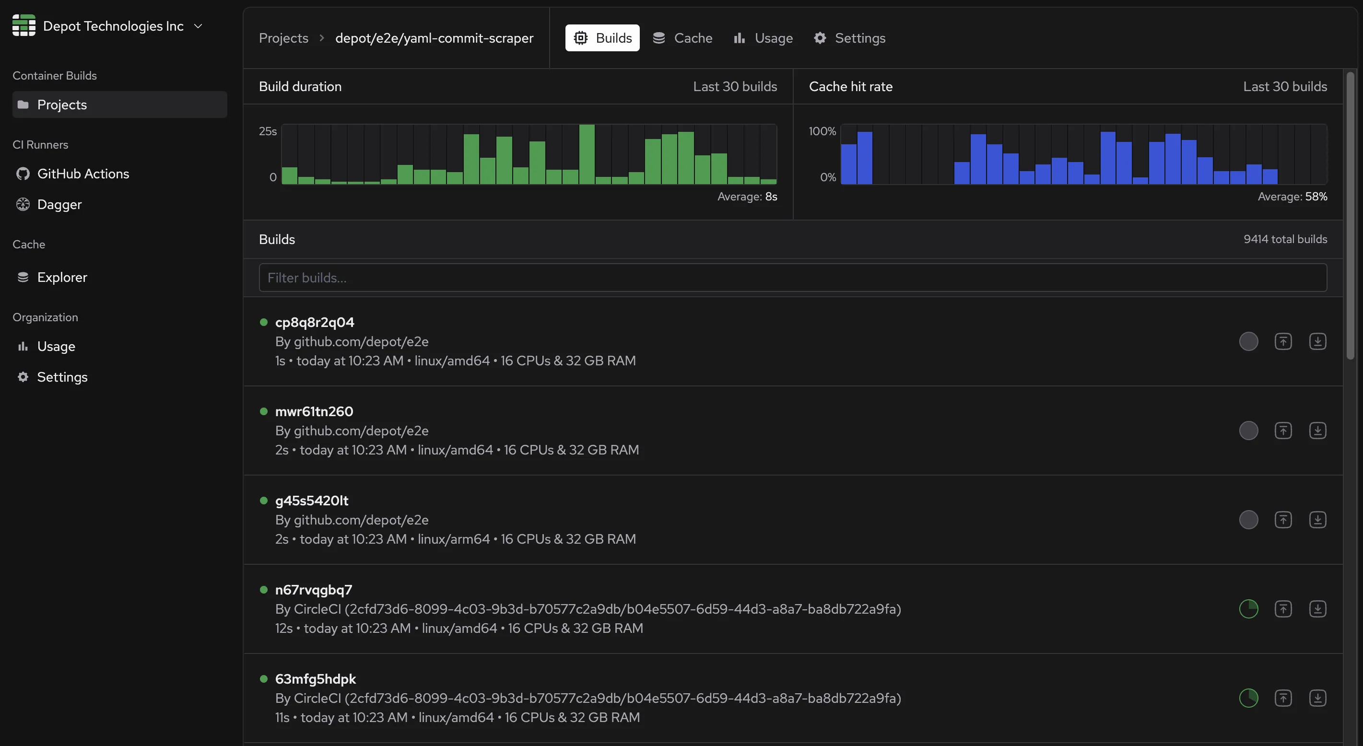Click the Depot logo icon
This screenshot has height=746, width=1363.
pos(24,25)
